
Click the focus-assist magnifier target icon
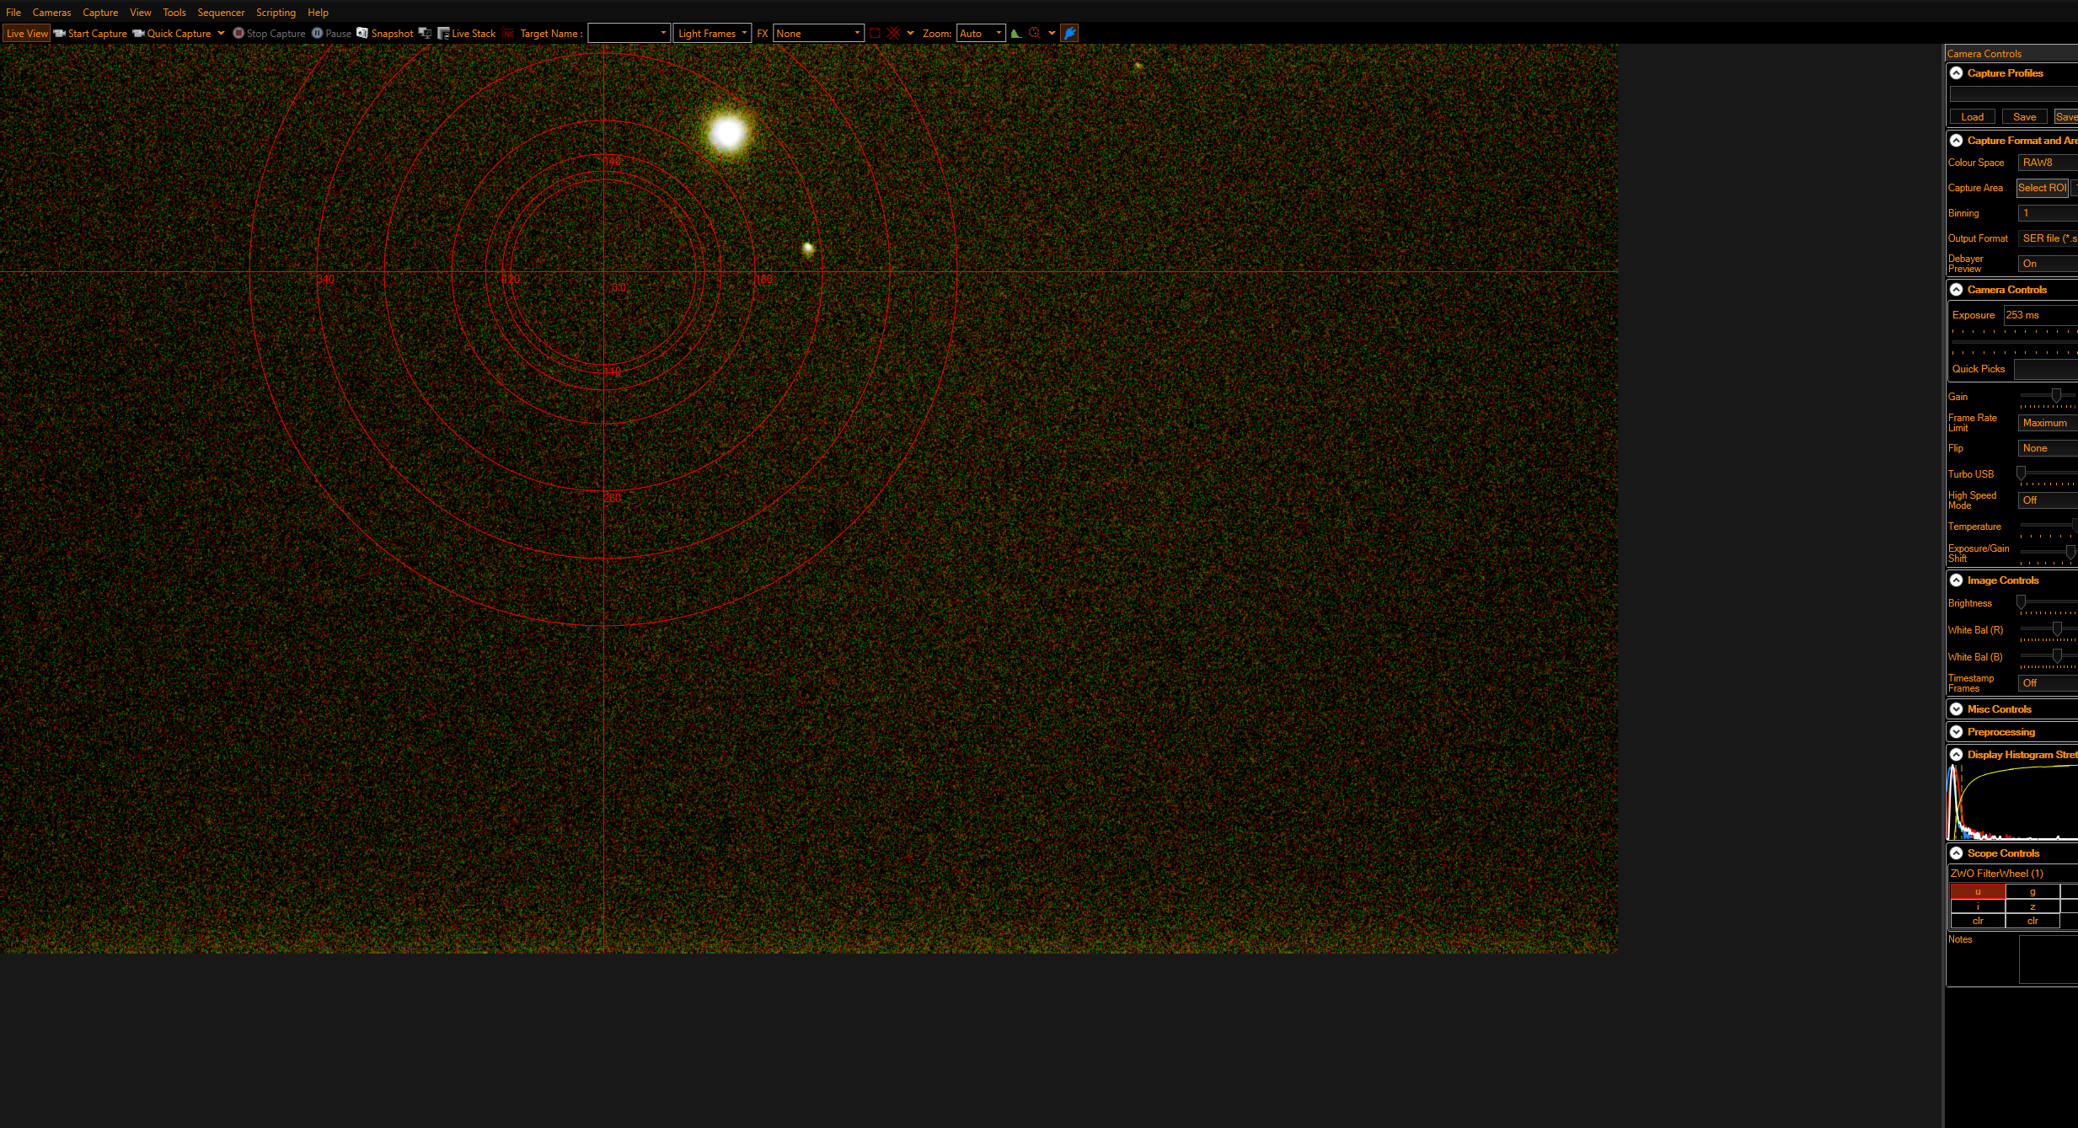coord(1035,33)
